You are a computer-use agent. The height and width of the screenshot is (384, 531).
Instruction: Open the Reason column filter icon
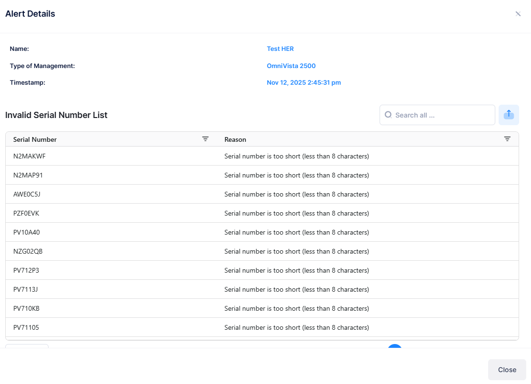(507, 139)
